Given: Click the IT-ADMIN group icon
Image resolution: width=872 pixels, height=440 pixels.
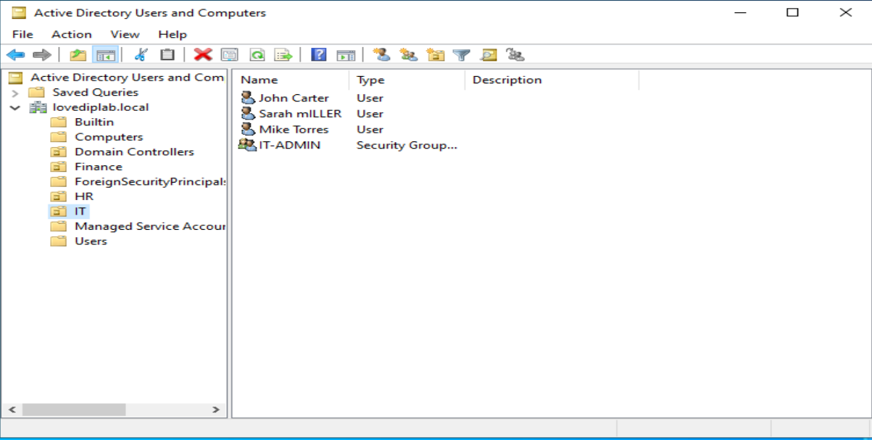Looking at the screenshot, I should pos(247,145).
